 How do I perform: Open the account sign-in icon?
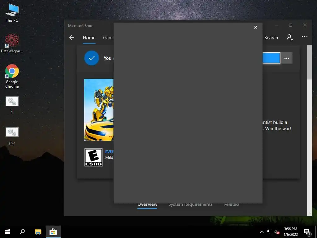[x=290, y=37]
